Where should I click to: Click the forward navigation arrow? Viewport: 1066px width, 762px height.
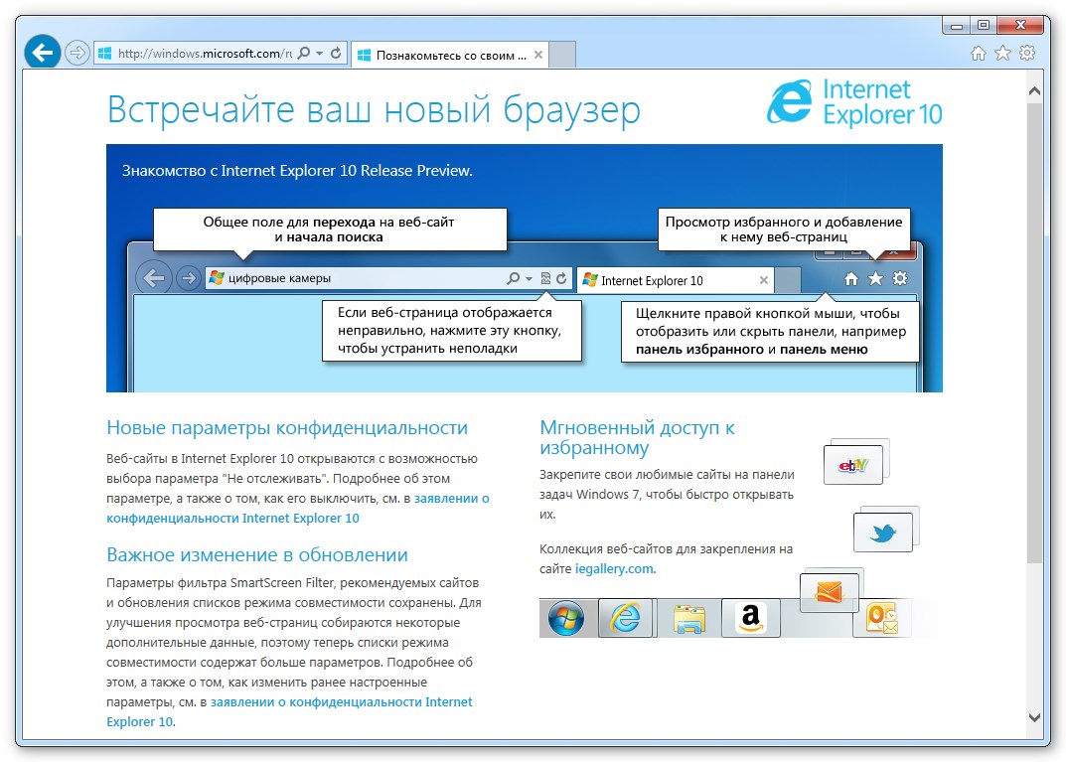78,53
